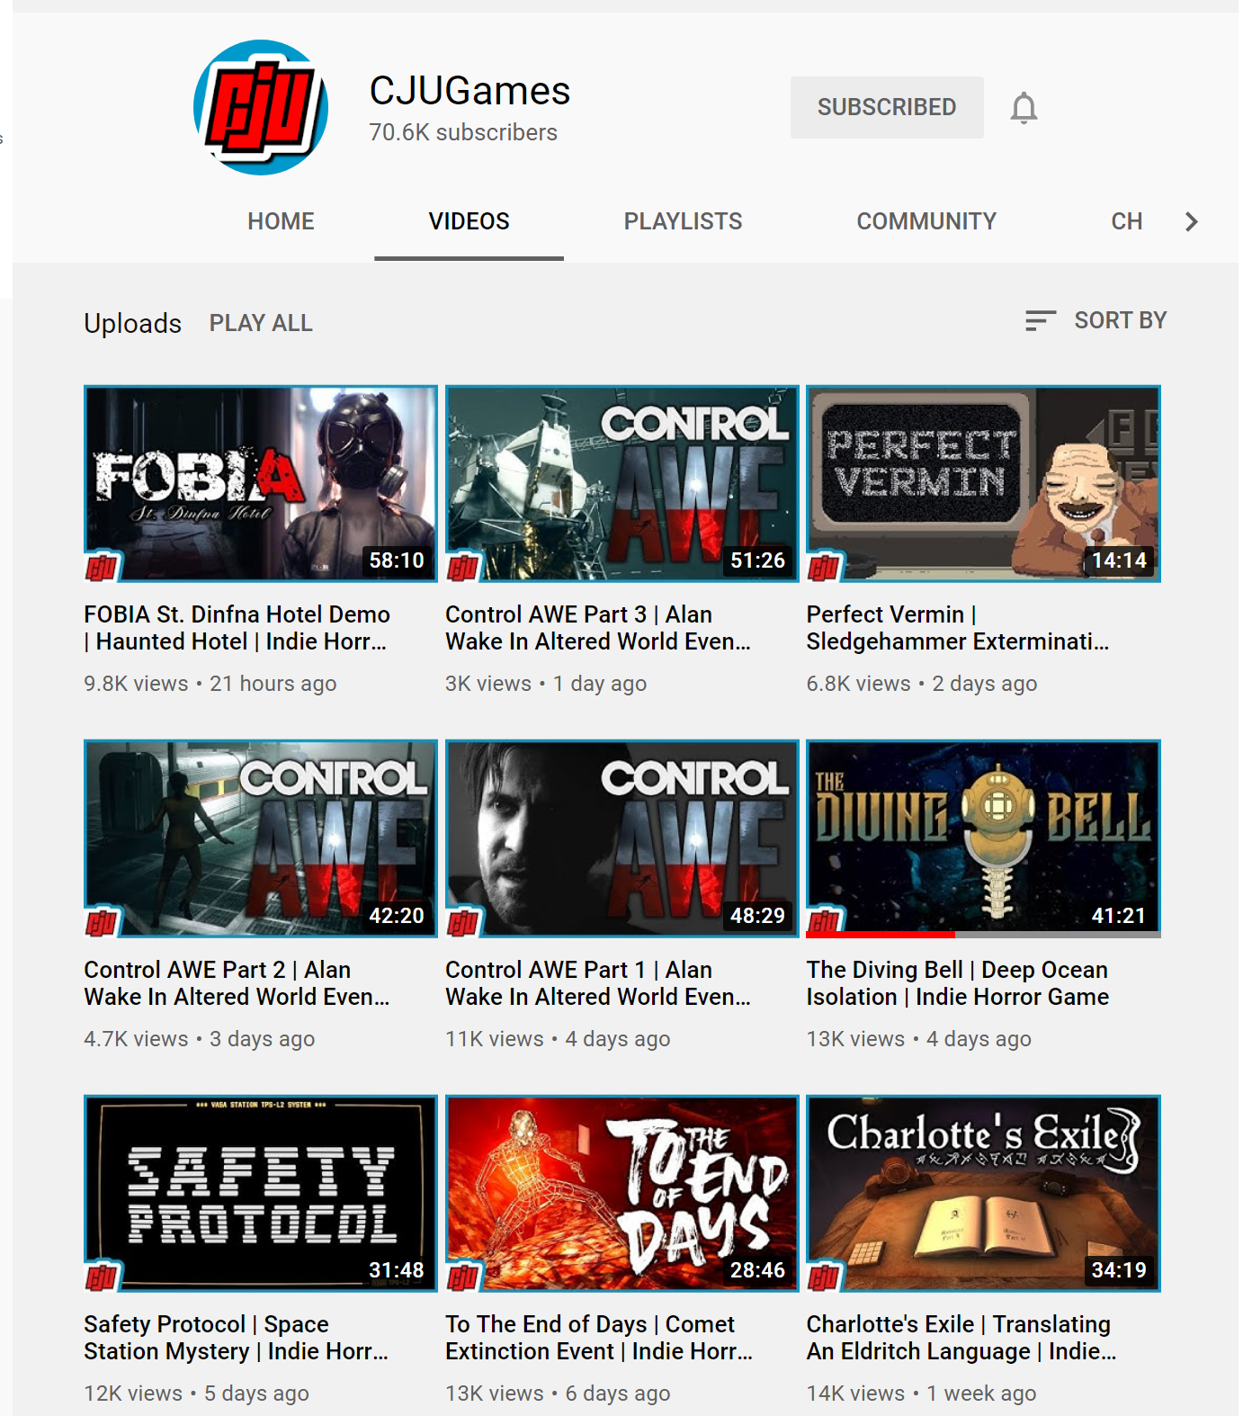Click the Diving Bell video progress bar
The image size is (1252, 1416).
[982, 935]
